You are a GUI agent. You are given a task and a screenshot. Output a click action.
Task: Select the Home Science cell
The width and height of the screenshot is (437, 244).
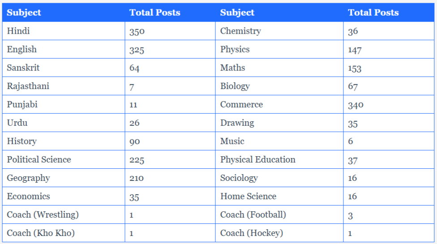click(x=279, y=197)
